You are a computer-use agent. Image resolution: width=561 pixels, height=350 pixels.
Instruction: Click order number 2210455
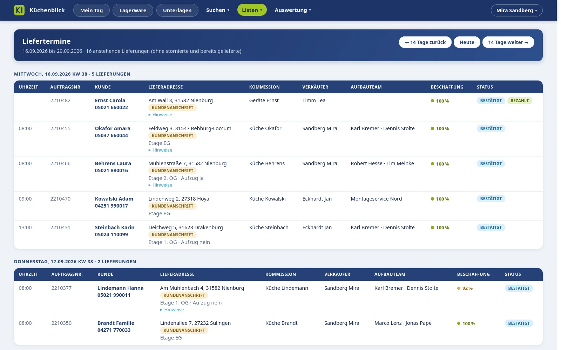60,128
